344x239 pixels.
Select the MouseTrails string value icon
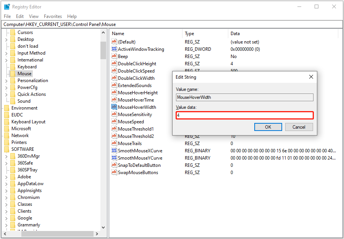click(x=114, y=144)
